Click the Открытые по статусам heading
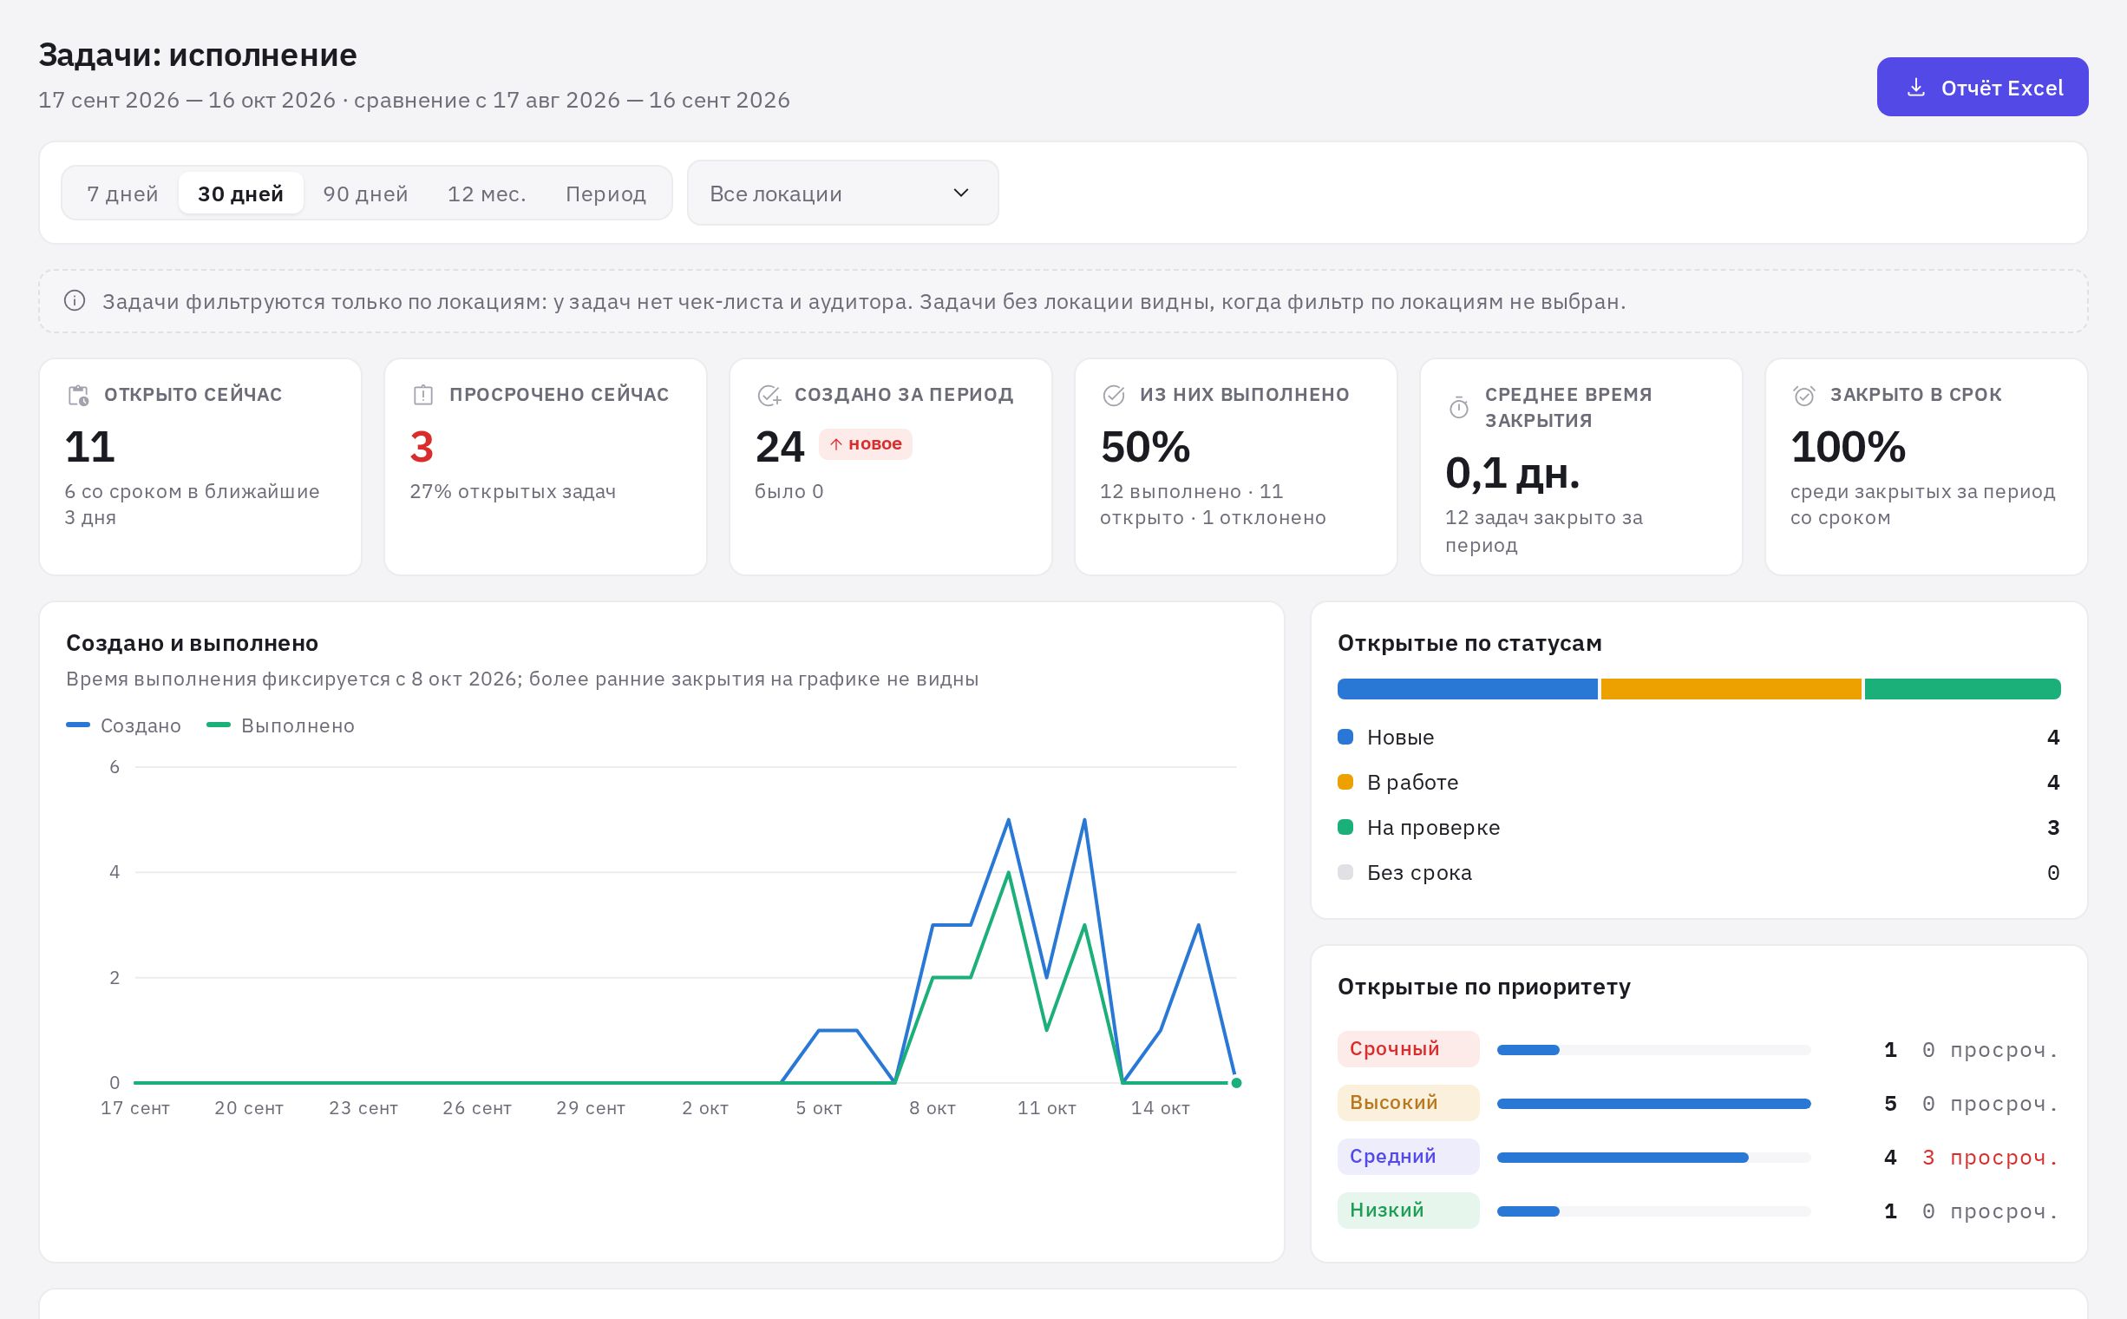The image size is (2127, 1319). coord(1469,644)
